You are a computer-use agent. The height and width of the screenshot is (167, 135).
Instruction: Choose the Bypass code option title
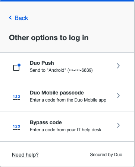46,122
